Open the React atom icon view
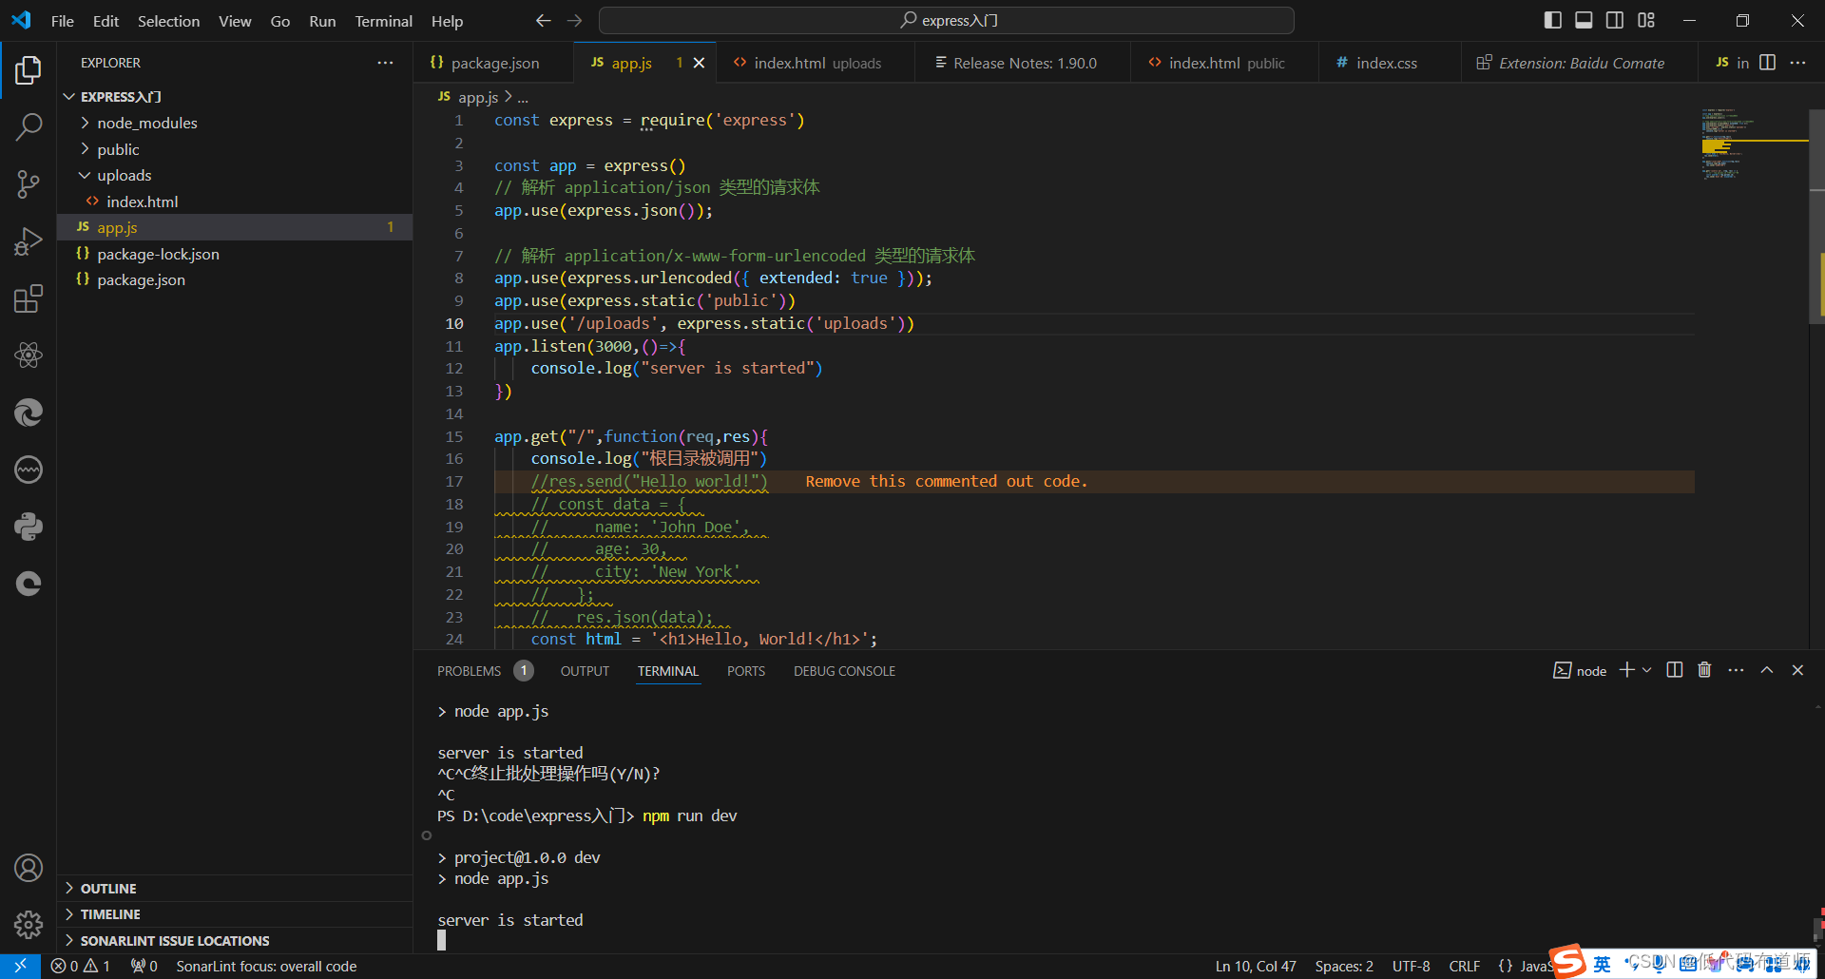The image size is (1825, 979). (x=29, y=355)
